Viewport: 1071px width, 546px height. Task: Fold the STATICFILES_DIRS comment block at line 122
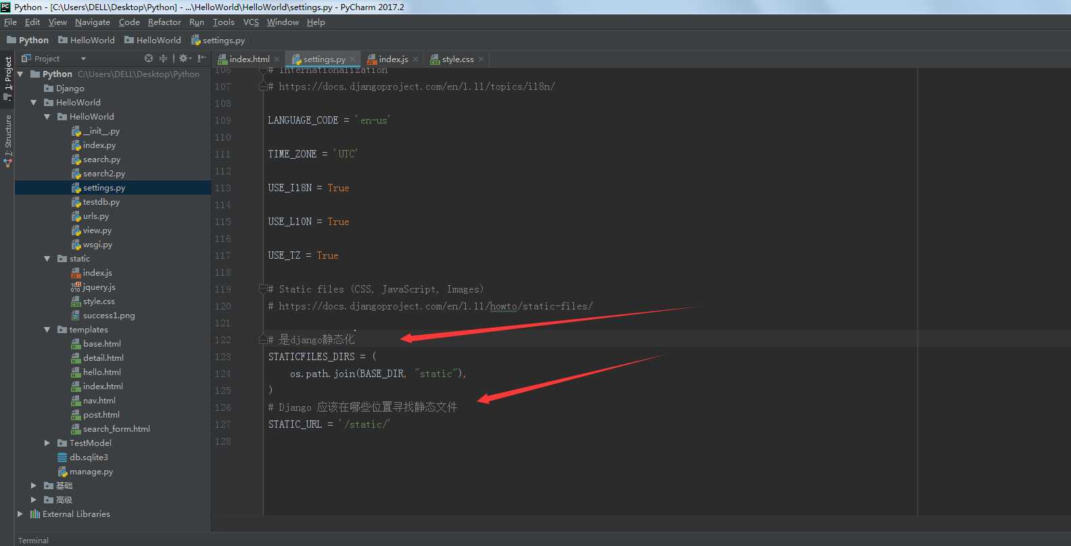(x=263, y=340)
